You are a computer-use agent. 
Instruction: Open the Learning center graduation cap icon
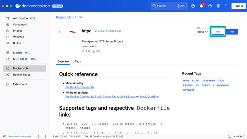(210, 6)
